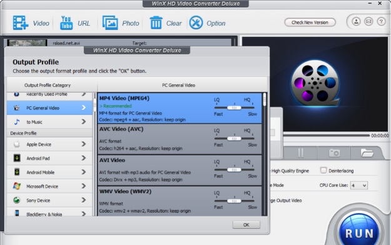Screen dimensions: 391x245
Task: Open the Option wrench icon
Action: click(196, 22)
